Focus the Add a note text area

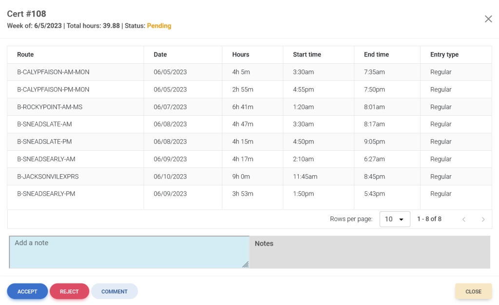[x=129, y=252]
